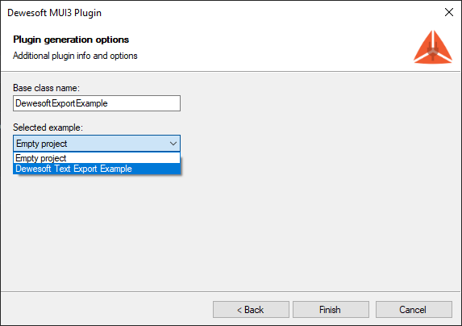Click the separator line above the wizard buttons
This screenshot has height=326, width=462.
(231, 292)
